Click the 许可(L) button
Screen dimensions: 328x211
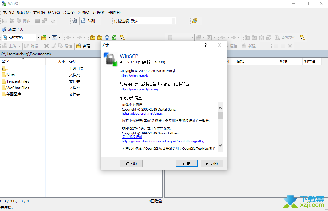(131, 164)
